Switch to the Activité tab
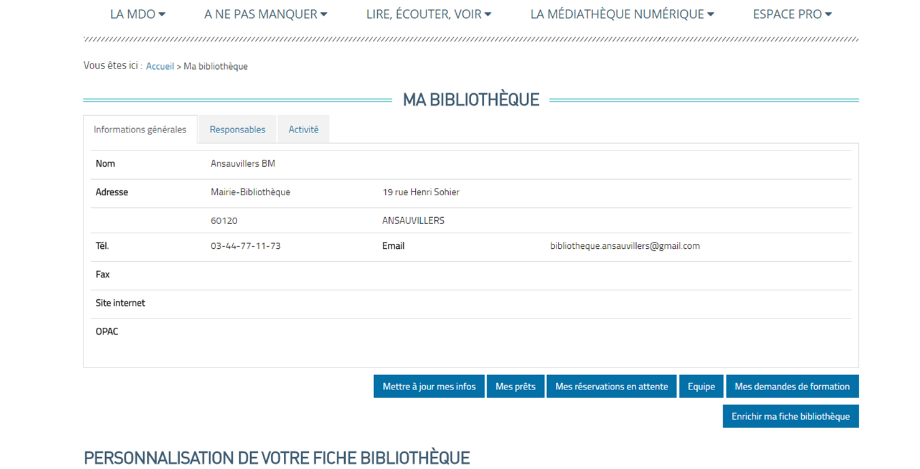920x469 pixels. [304, 129]
